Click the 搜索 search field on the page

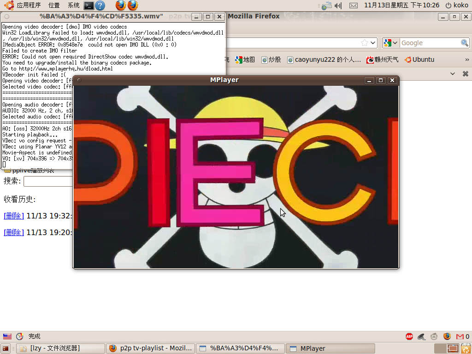pos(48,181)
